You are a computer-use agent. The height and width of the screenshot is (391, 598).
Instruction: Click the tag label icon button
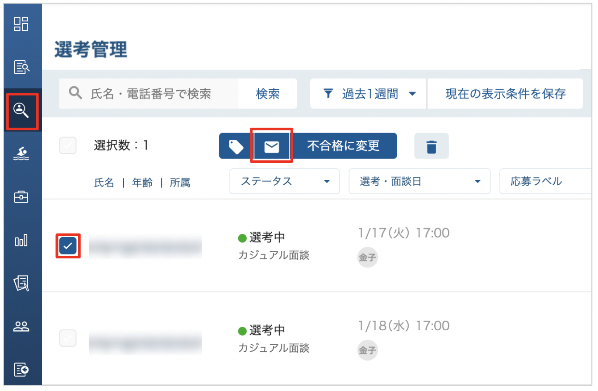236,146
